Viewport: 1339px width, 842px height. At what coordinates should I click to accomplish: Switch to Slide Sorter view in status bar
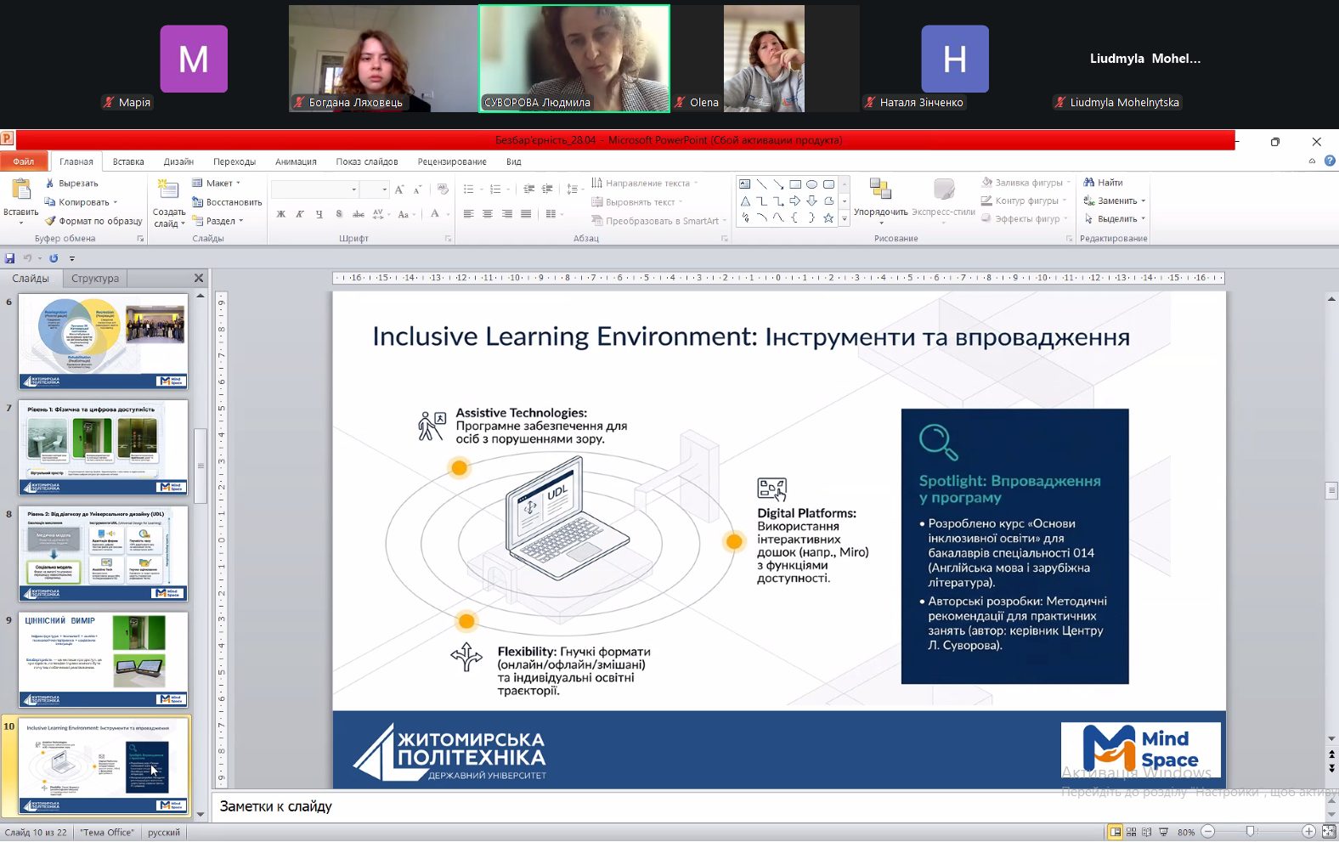point(1131,832)
